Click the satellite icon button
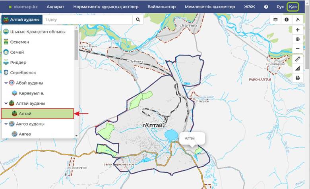The width and height of the screenshot is (310, 189). (x=297, y=19)
